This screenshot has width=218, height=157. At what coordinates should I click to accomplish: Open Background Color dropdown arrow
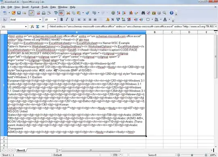pyautogui.click(x=161, y=19)
